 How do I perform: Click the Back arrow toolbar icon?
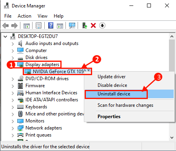(5, 25)
